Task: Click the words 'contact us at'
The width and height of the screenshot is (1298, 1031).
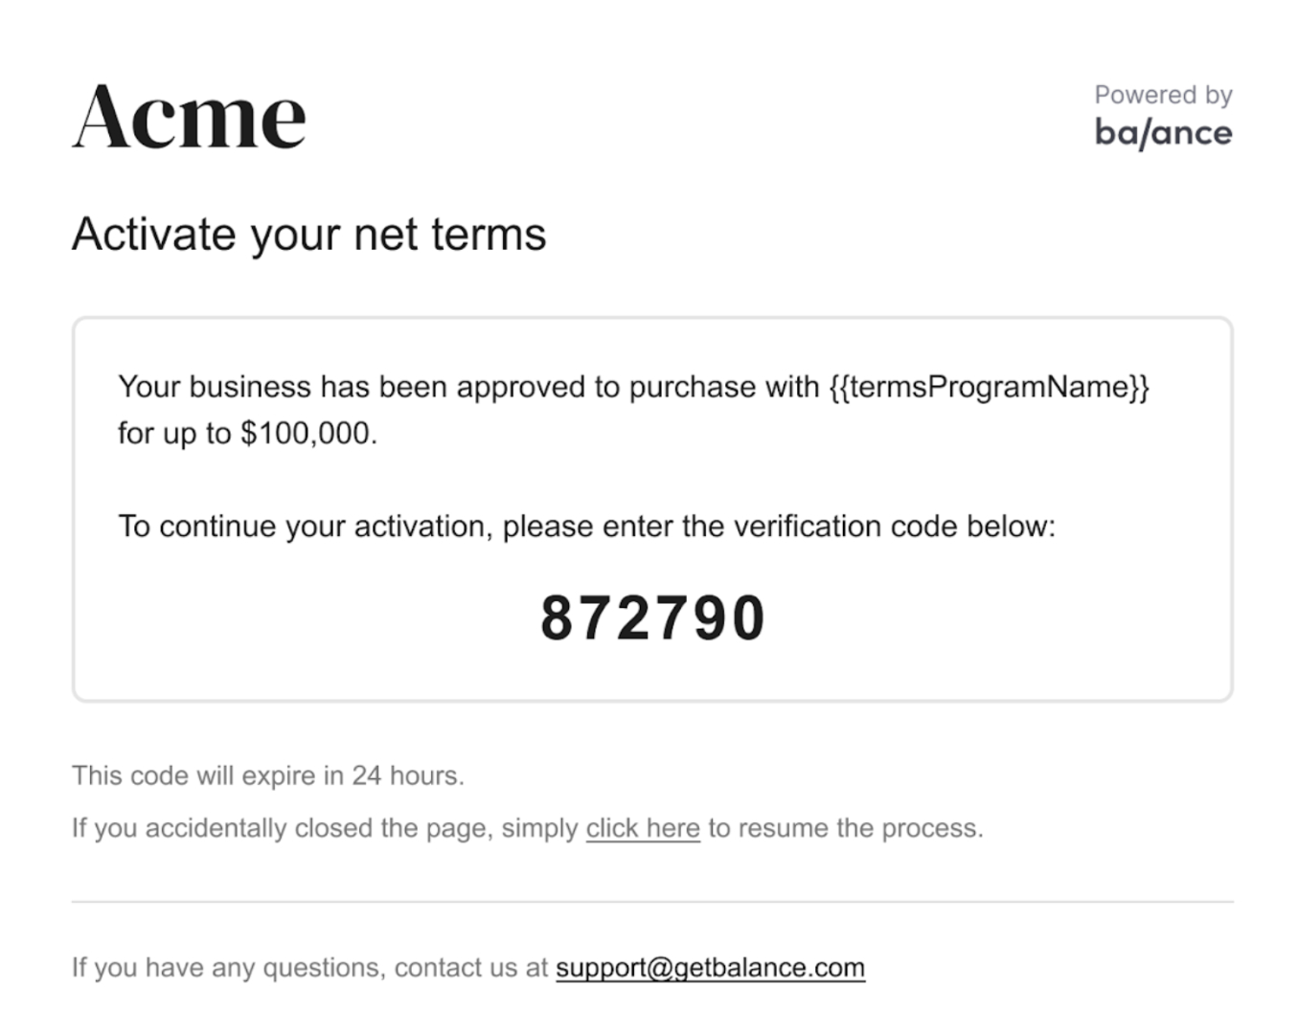Action: pos(470,968)
